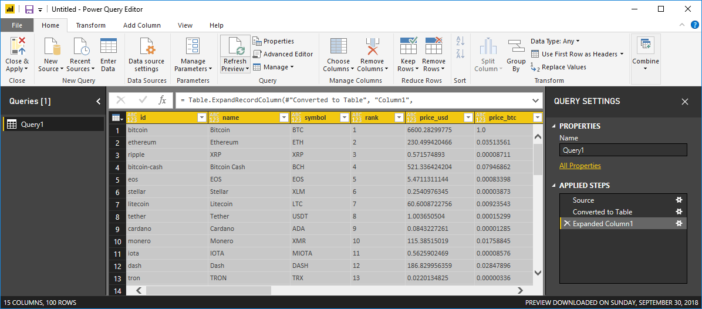Click table menu icon at grid corner

pyautogui.click(x=117, y=117)
